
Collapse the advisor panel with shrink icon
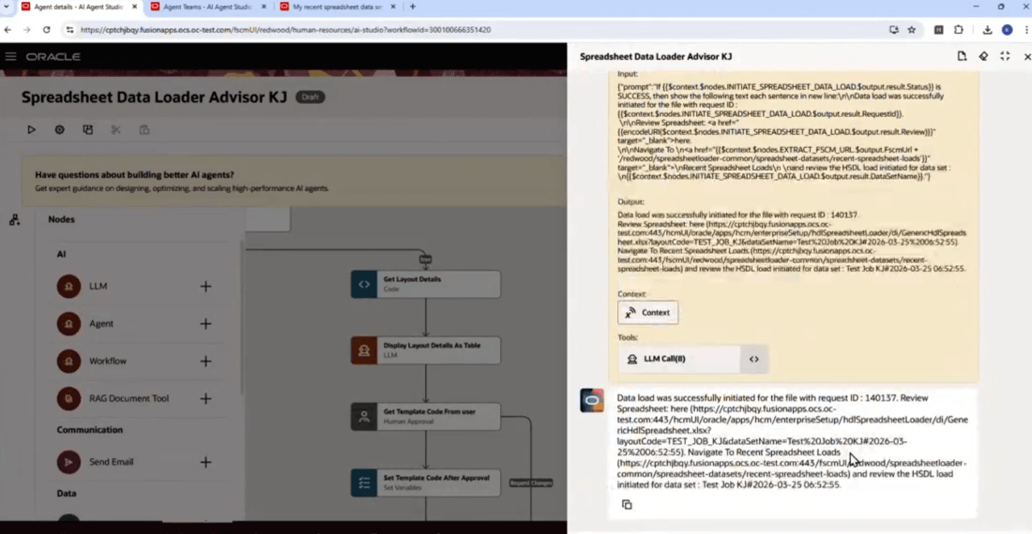(1005, 56)
